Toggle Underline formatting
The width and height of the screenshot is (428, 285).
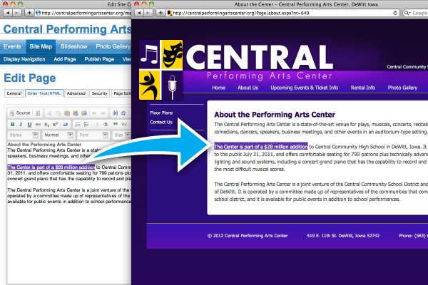click(x=29, y=125)
